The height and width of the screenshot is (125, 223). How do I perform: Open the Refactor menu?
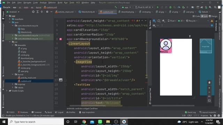[52, 2]
